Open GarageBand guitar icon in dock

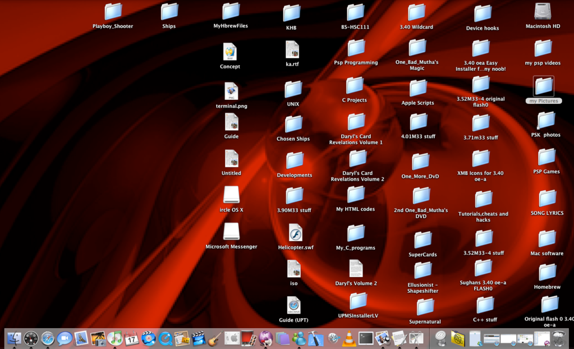click(x=215, y=338)
